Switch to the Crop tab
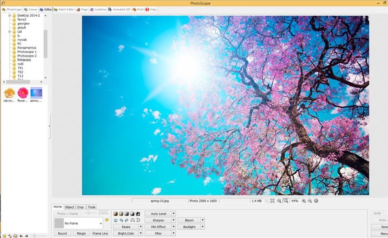Viewport: 388px width, 238px height. coord(80,207)
